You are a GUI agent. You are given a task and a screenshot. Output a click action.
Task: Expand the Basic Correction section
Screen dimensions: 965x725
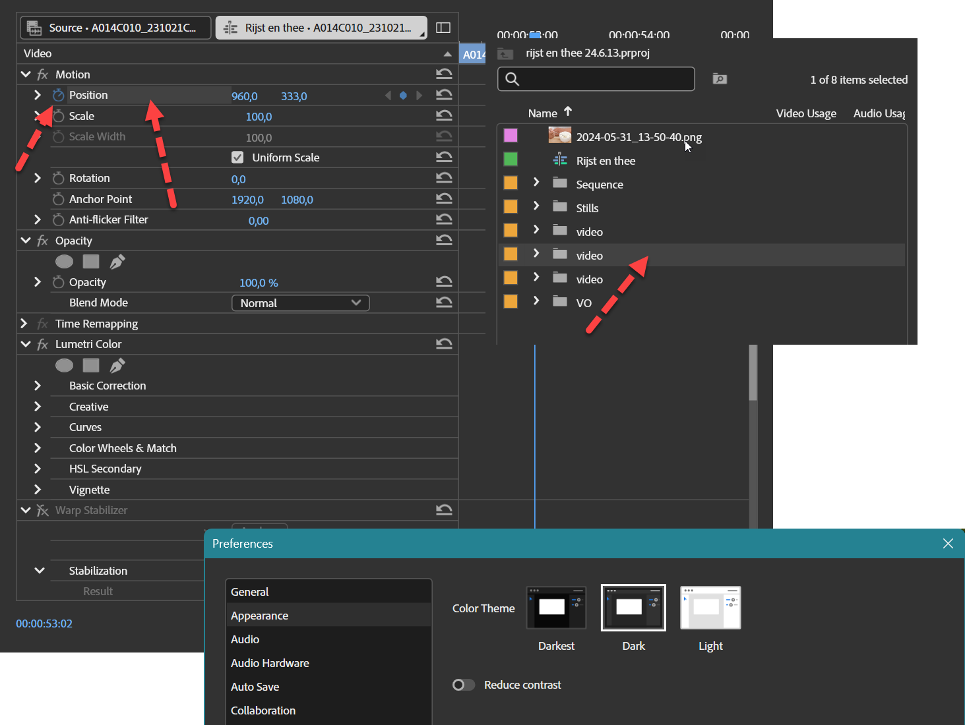38,385
